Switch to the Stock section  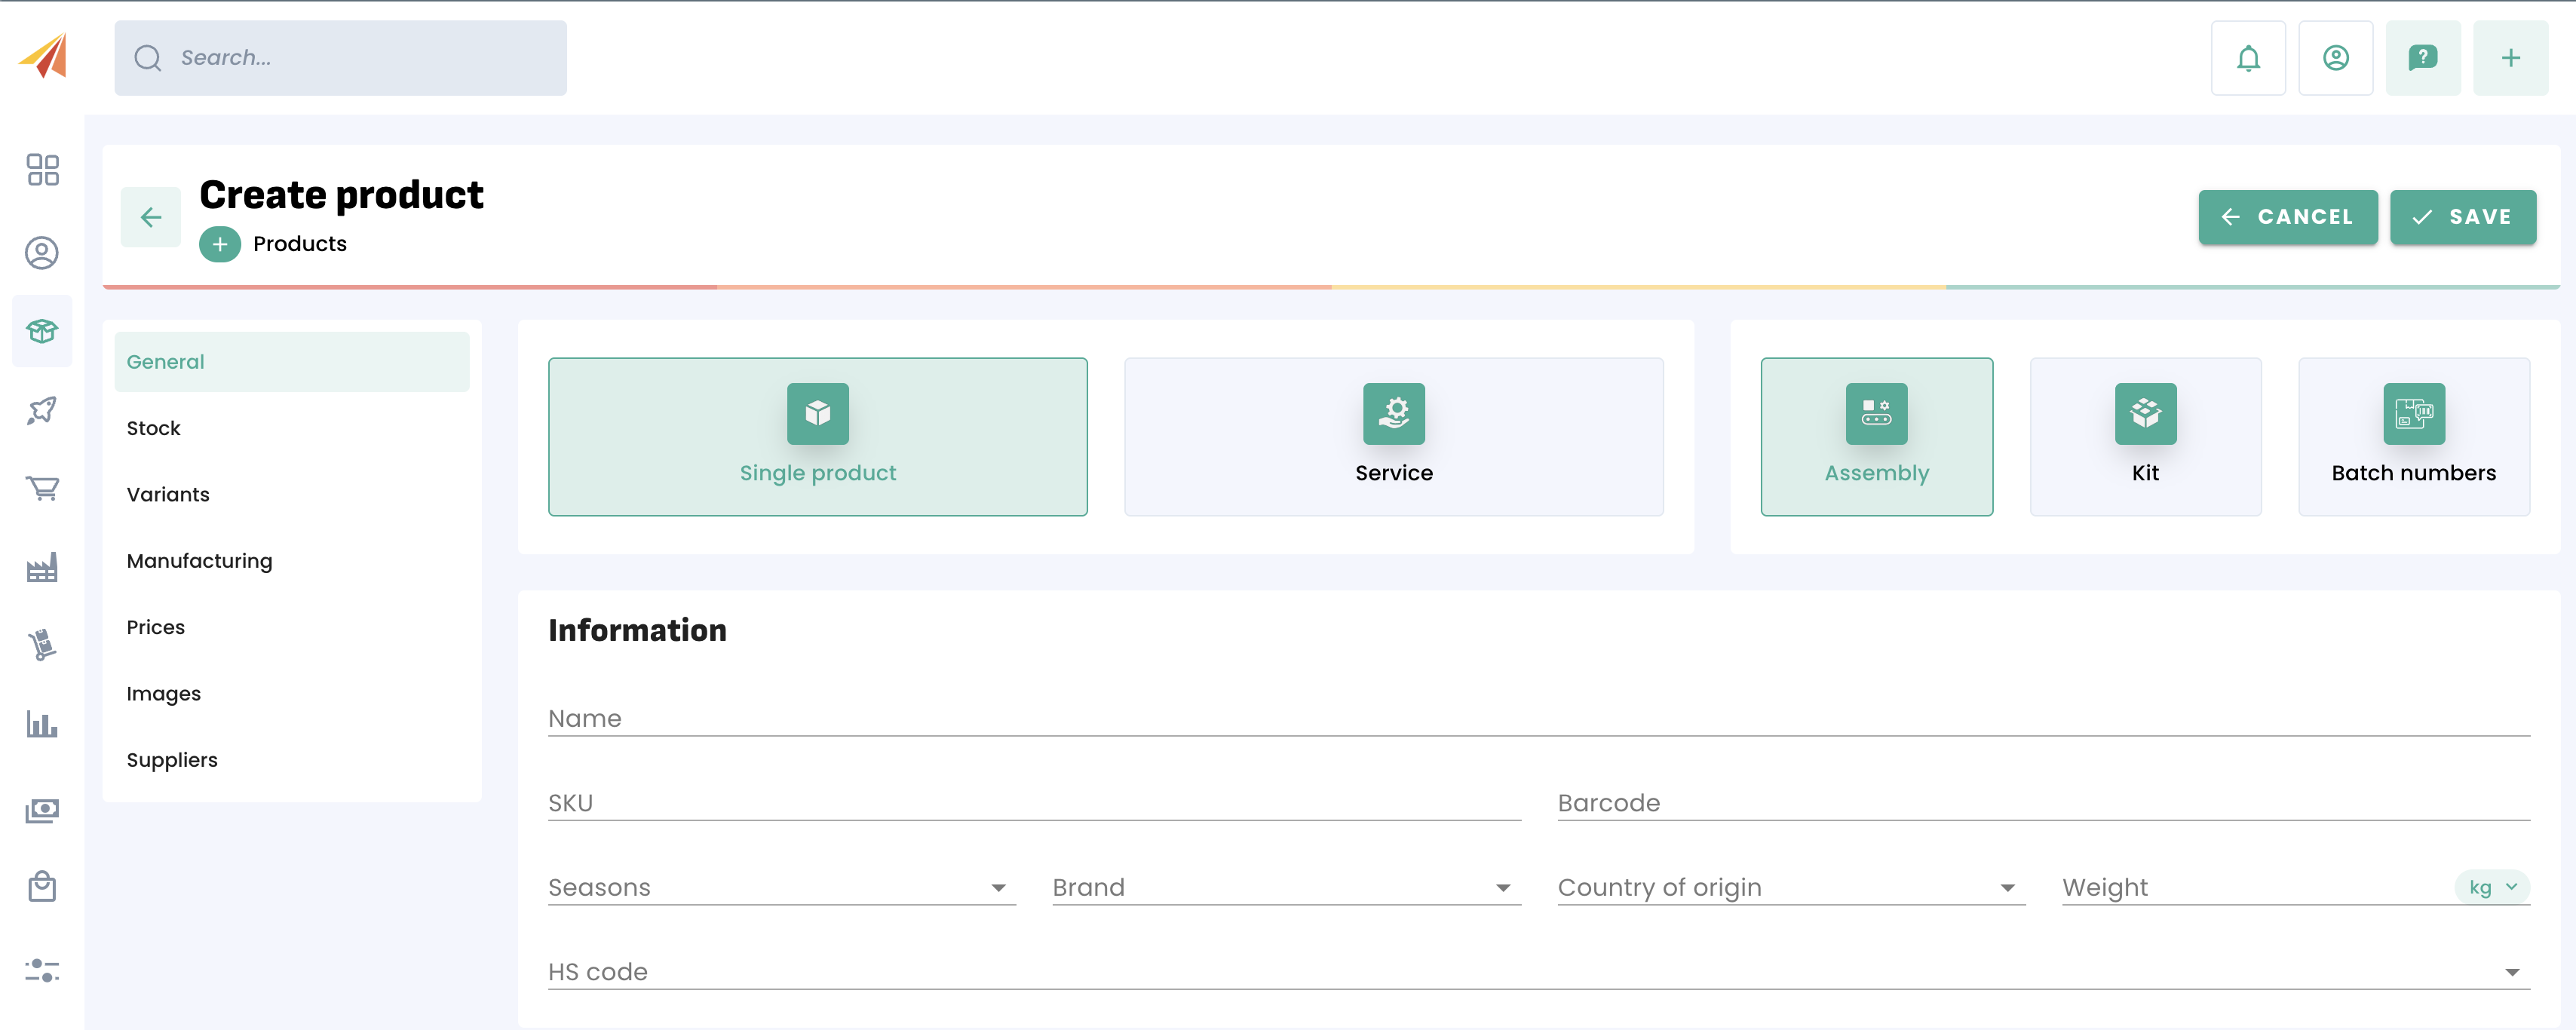pyautogui.click(x=154, y=428)
